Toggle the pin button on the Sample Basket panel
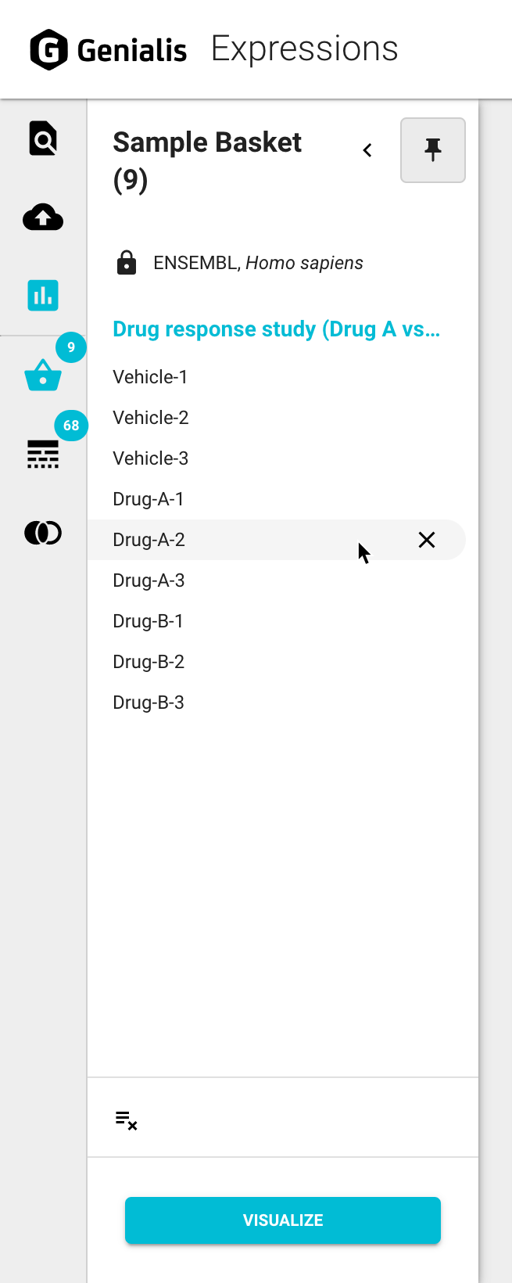512x1283 pixels. pos(432,149)
